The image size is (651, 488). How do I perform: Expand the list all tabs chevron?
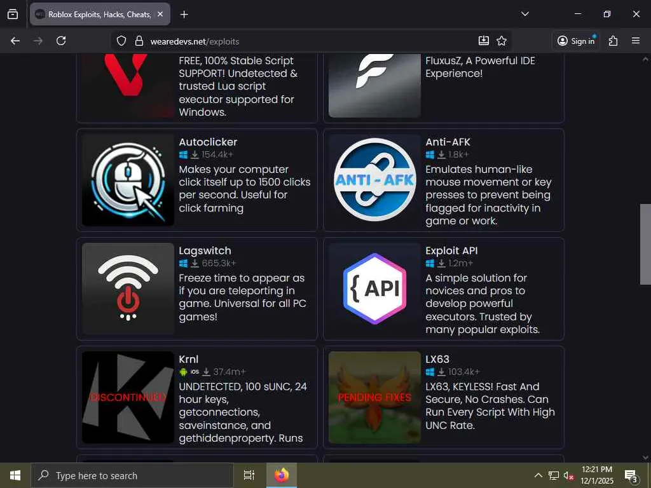[525, 14]
